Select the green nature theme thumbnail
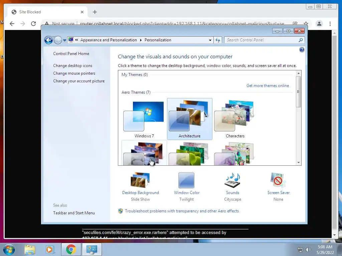 (190, 153)
